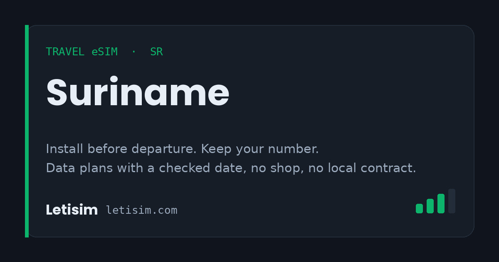Click dark background outside the card

249,12
